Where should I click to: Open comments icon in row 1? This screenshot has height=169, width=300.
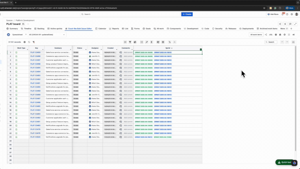click(x=121, y=52)
